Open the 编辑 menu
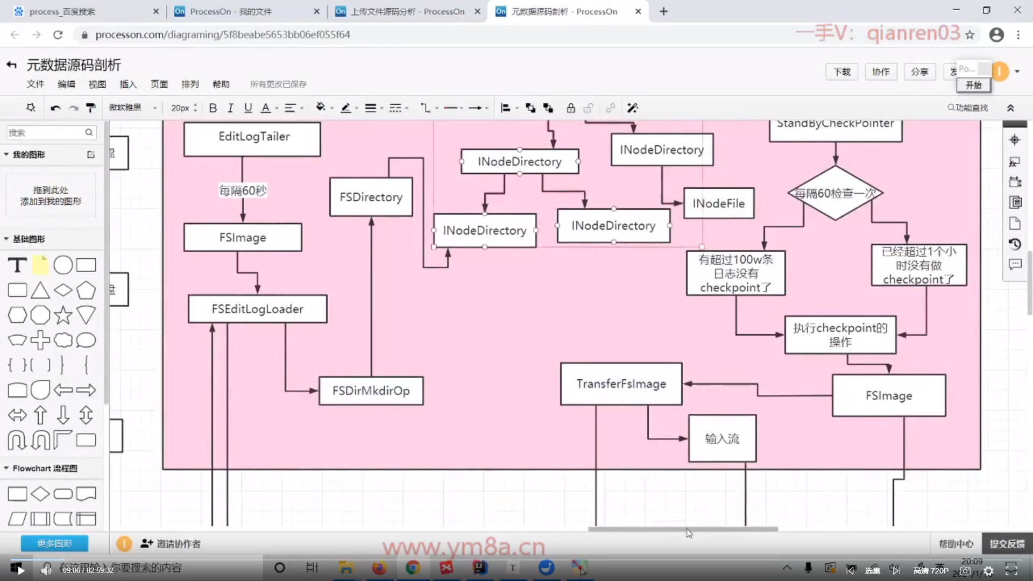 coord(66,84)
